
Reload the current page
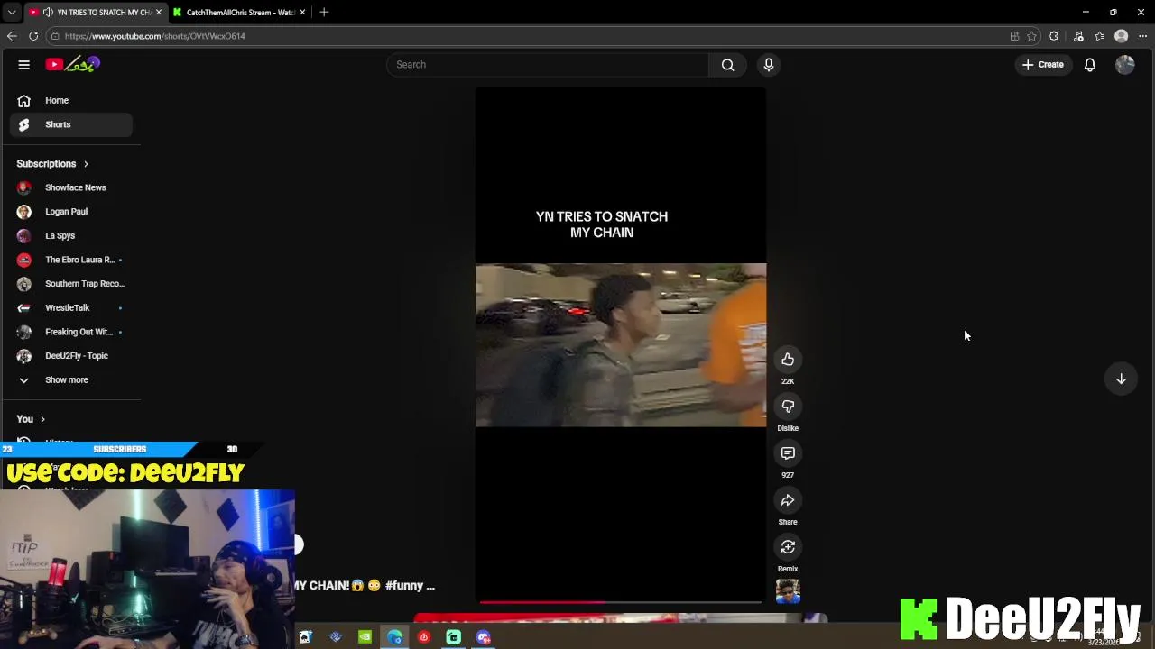33,36
